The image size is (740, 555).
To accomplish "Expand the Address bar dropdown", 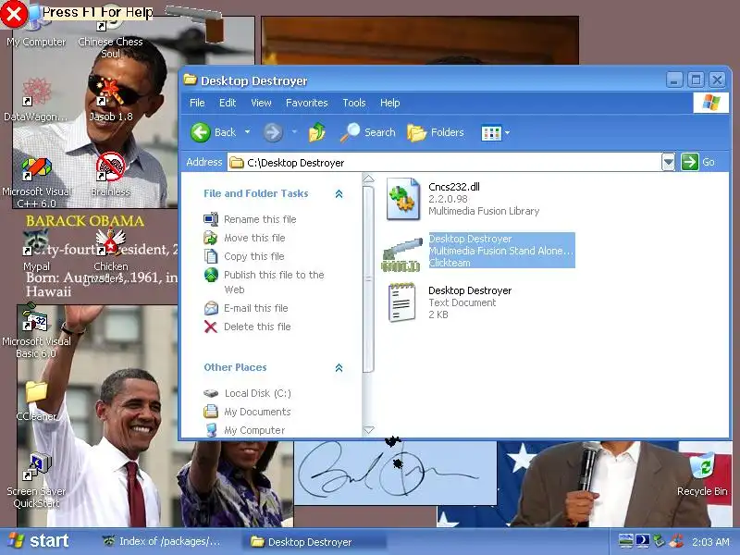I will point(668,162).
